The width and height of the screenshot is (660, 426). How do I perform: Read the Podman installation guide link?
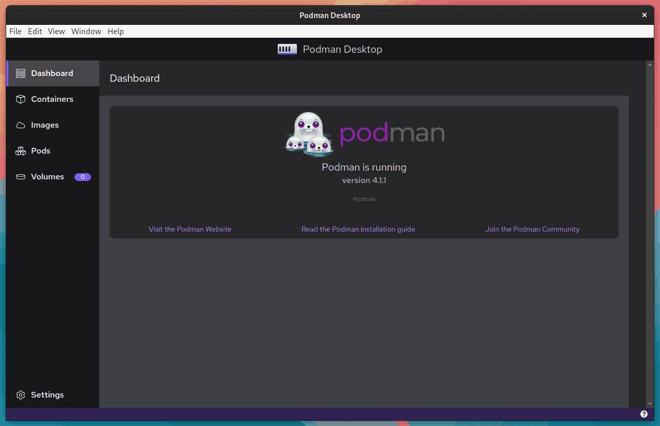pos(358,229)
